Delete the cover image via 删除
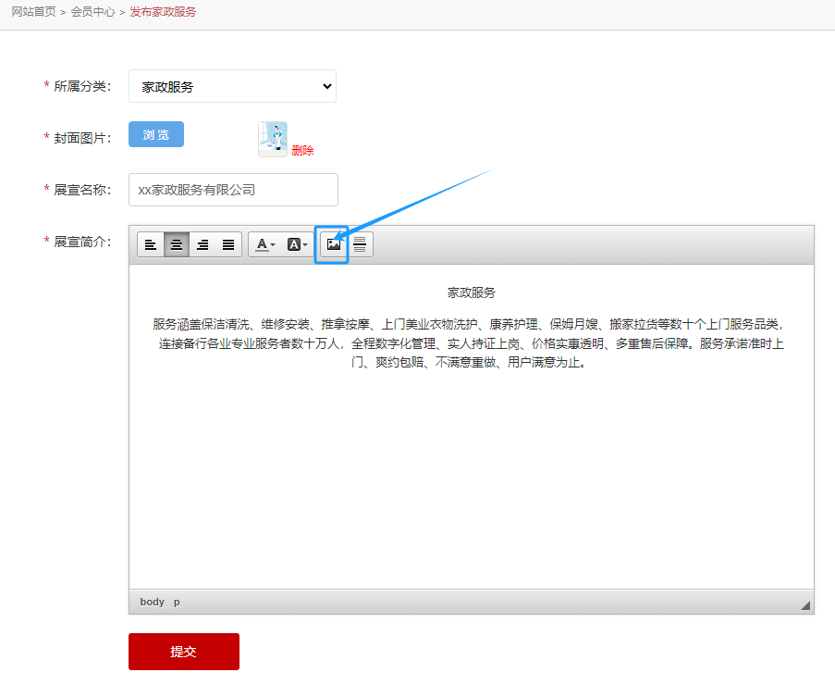 click(x=302, y=151)
